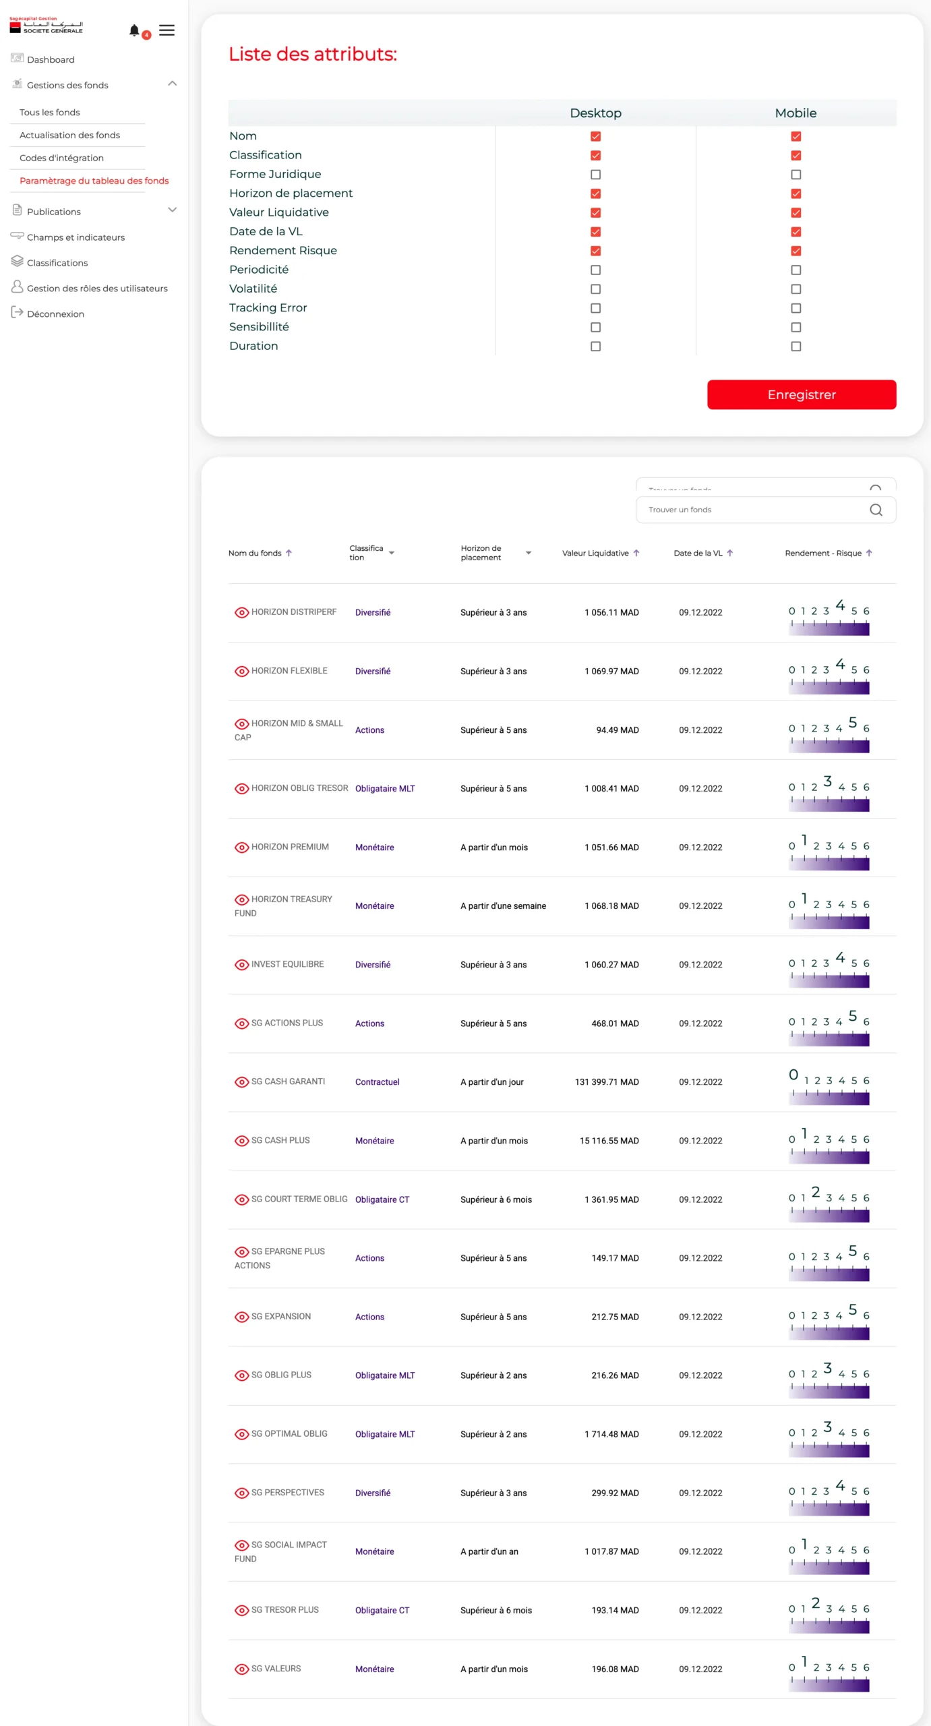Uncheck Nom for Desktop
Image resolution: width=931 pixels, height=1726 pixels.
point(595,136)
